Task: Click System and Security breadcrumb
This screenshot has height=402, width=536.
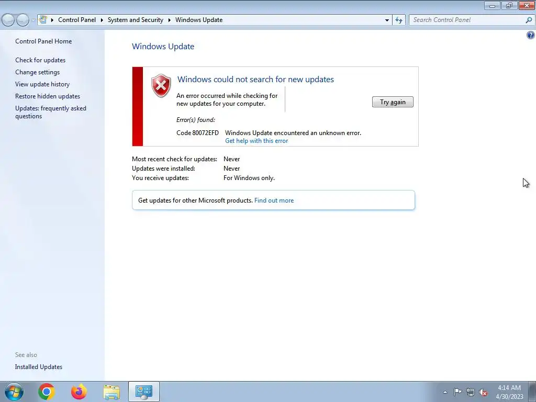Action: 136,20
